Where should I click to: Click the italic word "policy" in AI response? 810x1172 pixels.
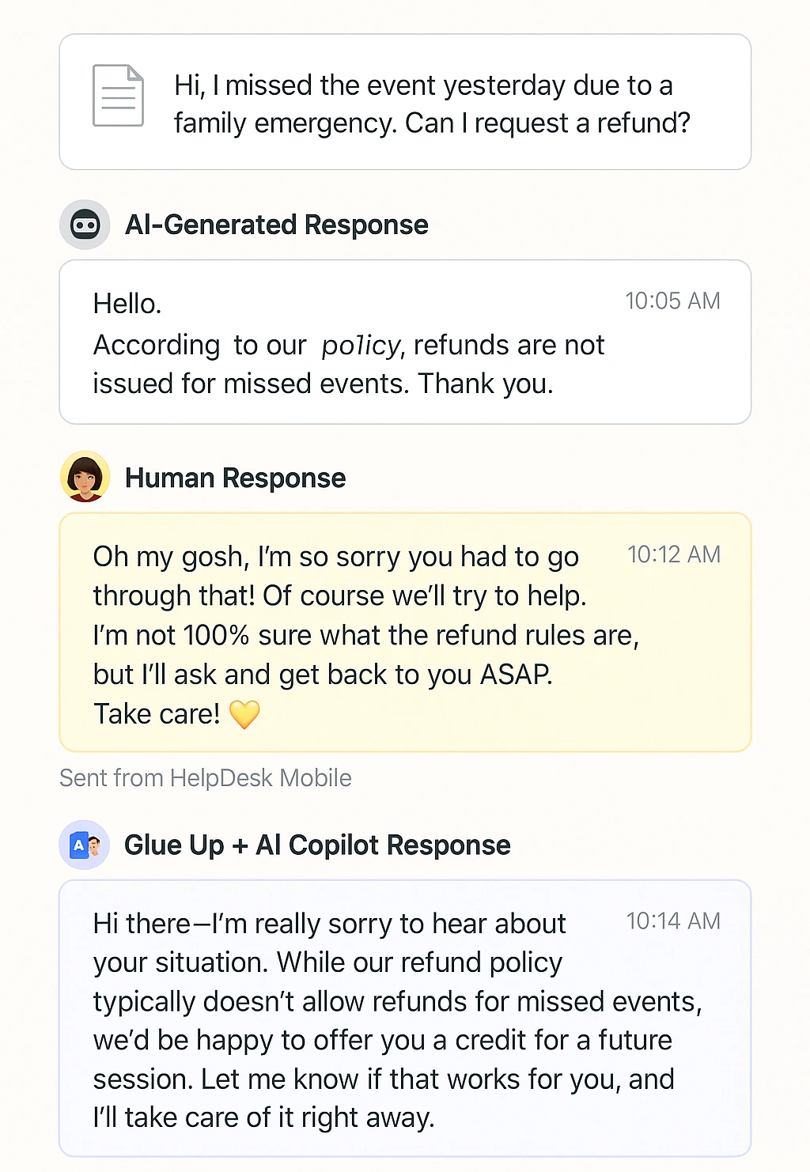click(x=361, y=346)
